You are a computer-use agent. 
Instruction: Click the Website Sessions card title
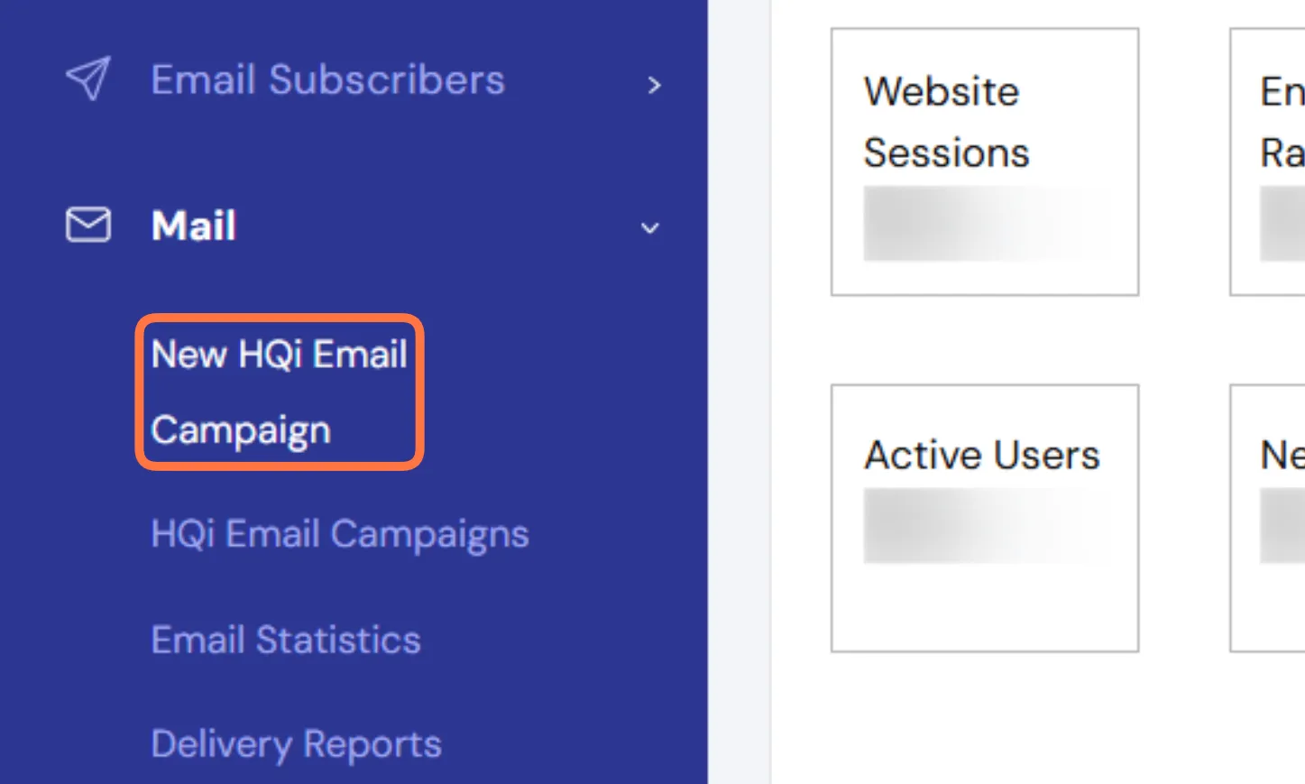(945, 122)
